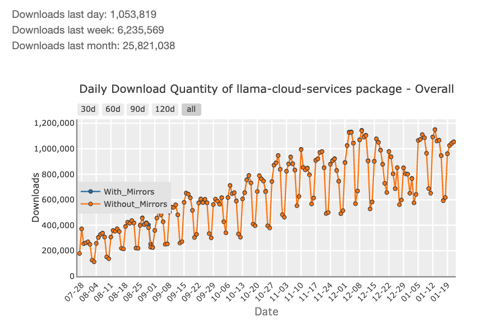480x326 pixels.
Task: Select the 'all' range button
Action: [x=191, y=109]
